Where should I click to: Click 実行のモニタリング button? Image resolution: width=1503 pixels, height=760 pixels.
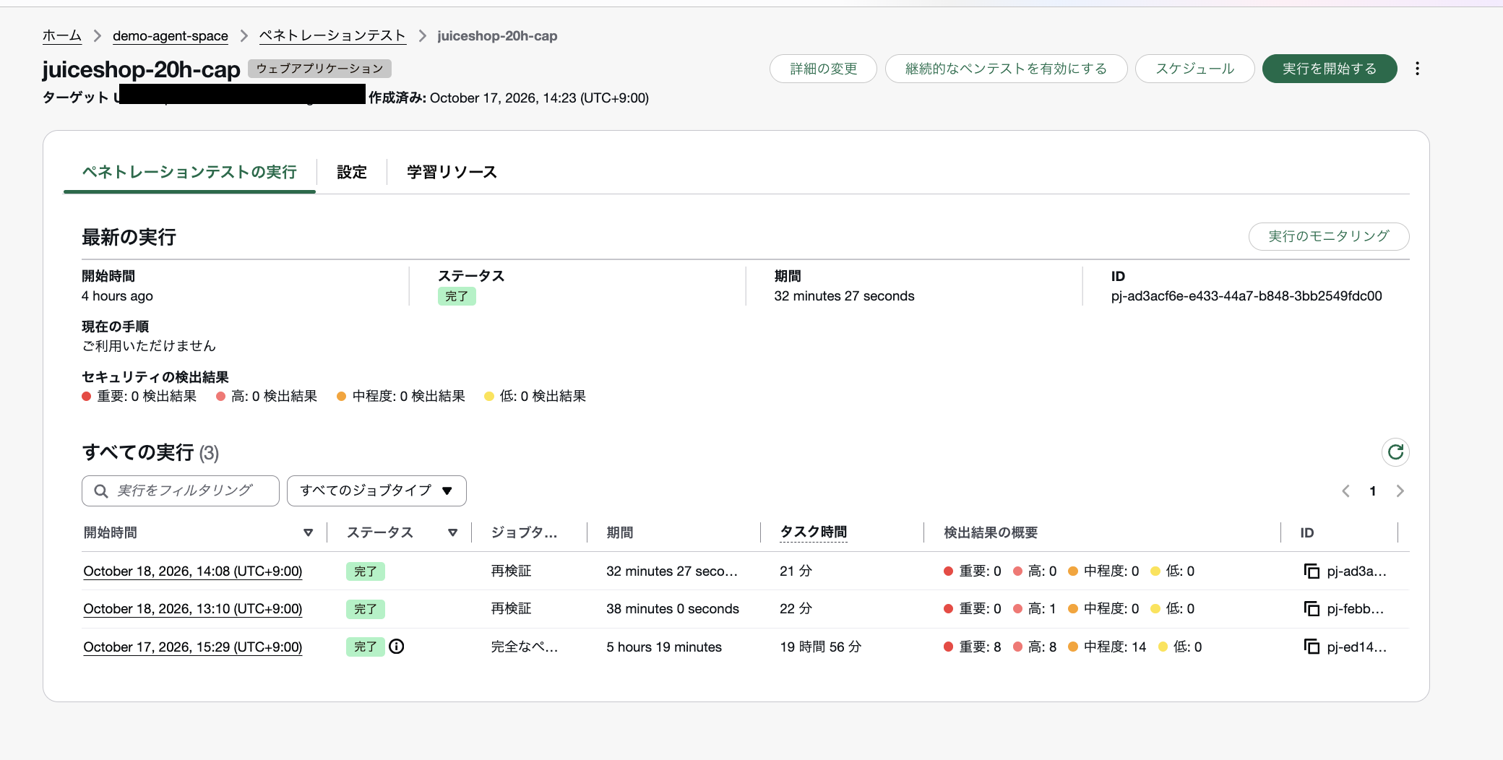pyautogui.click(x=1329, y=236)
